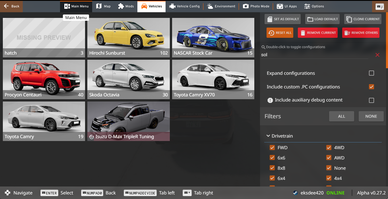Enable Include auxiliary debug content checkbox
The height and width of the screenshot is (199, 388).
click(x=371, y=100)
